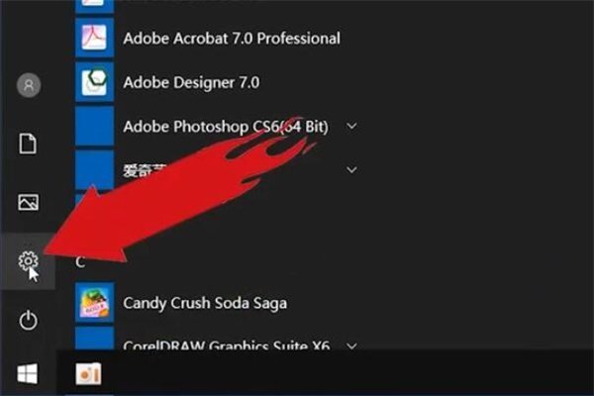Image resolution: width=594 pixels, height=396 pixels.
Task: Open the Settings gear icon
Action: click(x=28, y=260)
